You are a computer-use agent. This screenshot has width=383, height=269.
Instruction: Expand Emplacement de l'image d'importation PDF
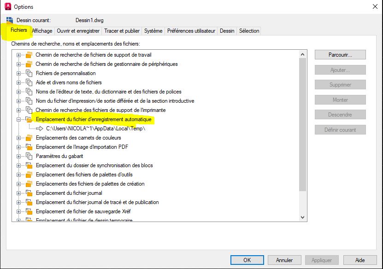click(x=19, y=147)
